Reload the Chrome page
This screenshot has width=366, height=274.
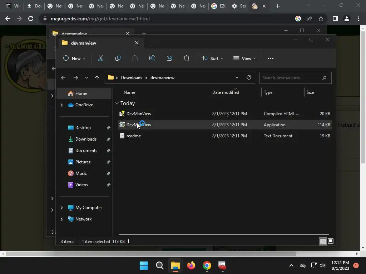[x=31, y=19]
